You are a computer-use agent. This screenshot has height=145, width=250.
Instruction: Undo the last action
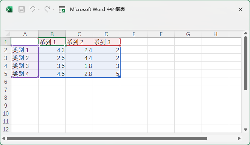click(x=33, y=9)
